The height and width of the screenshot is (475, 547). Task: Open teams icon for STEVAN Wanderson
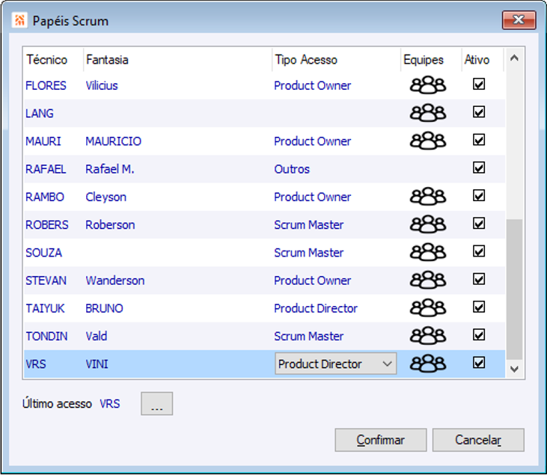click(427, 281)
